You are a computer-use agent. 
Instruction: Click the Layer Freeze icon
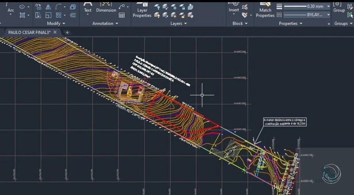coord(174,7)
